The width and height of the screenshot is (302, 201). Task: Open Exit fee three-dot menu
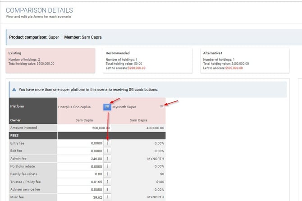tap(107, 151)
